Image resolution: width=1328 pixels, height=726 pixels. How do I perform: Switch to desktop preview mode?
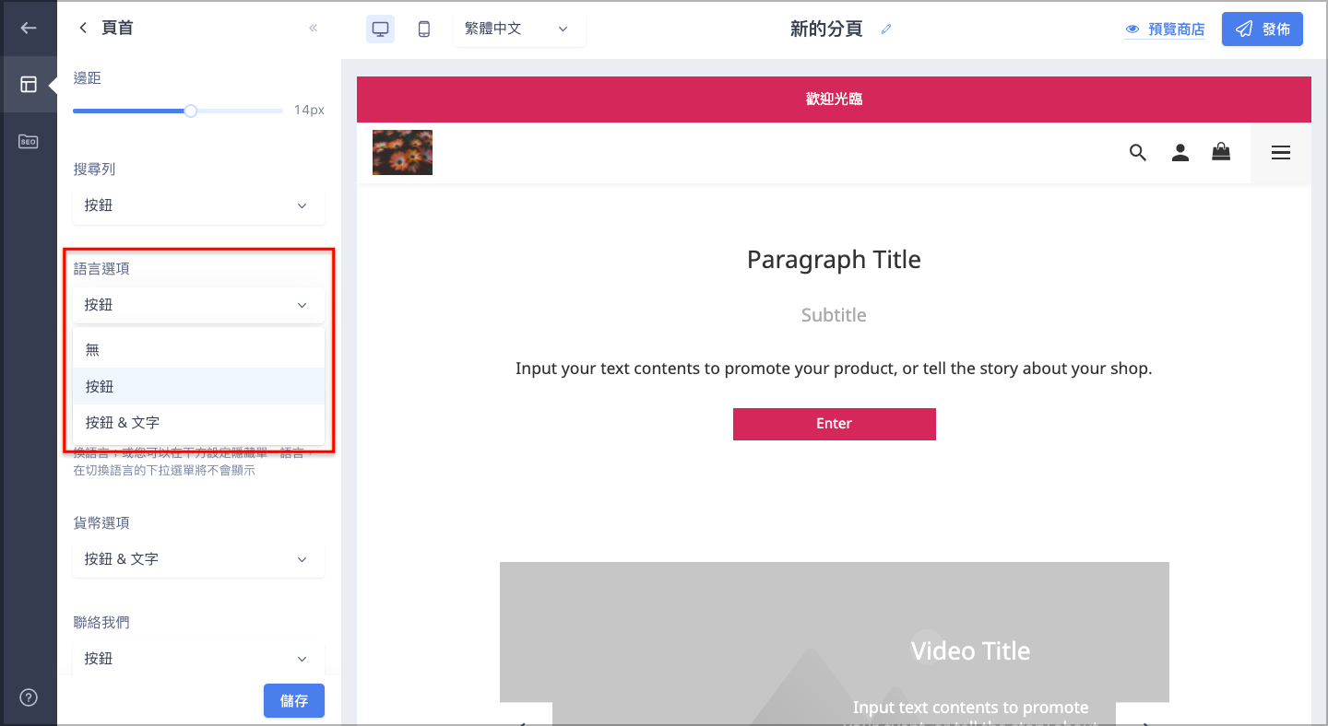[x=380, y=29]
